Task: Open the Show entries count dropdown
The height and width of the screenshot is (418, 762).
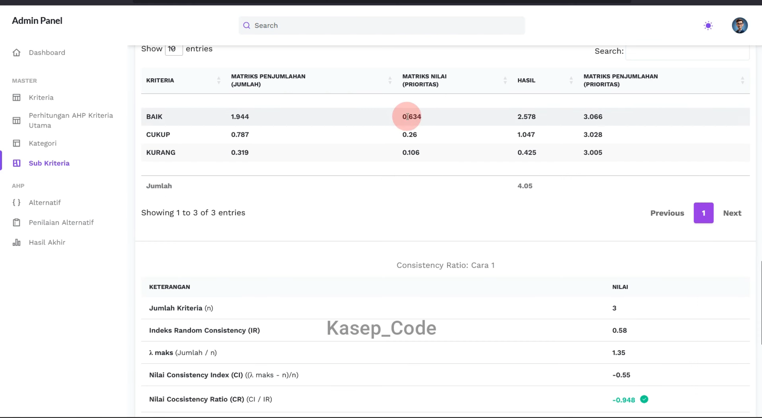Action: [174, 49]
